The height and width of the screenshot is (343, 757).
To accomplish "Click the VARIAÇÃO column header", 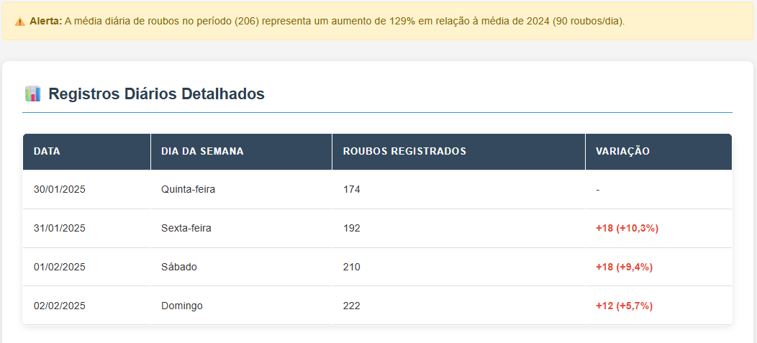I will [x=622, y=152].
